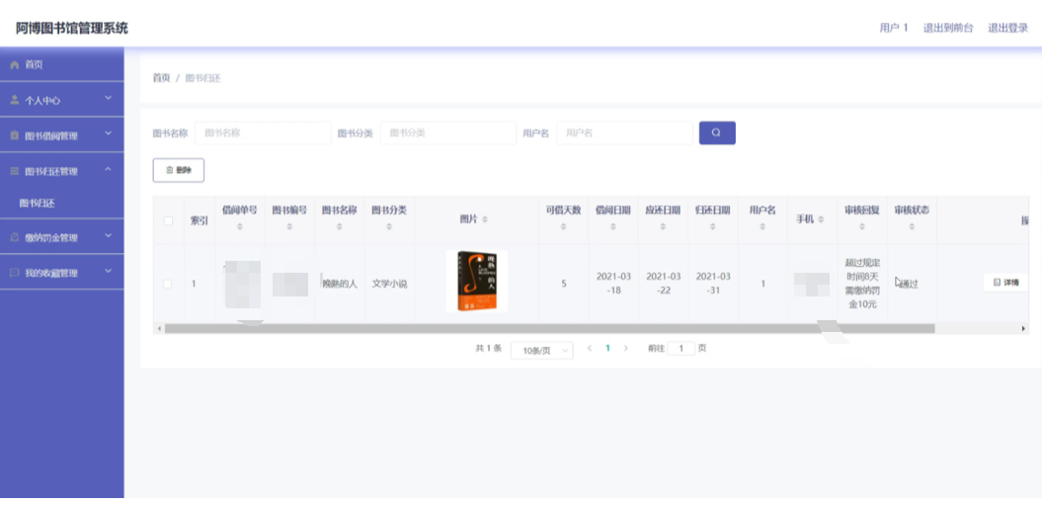Go to next page arrow in pagination
1043x505 pixels.
[x=626, y=349]
